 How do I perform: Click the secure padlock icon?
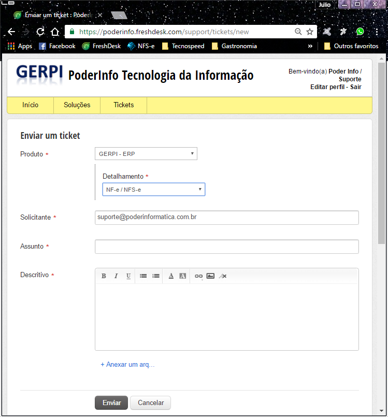coord(72,32)
